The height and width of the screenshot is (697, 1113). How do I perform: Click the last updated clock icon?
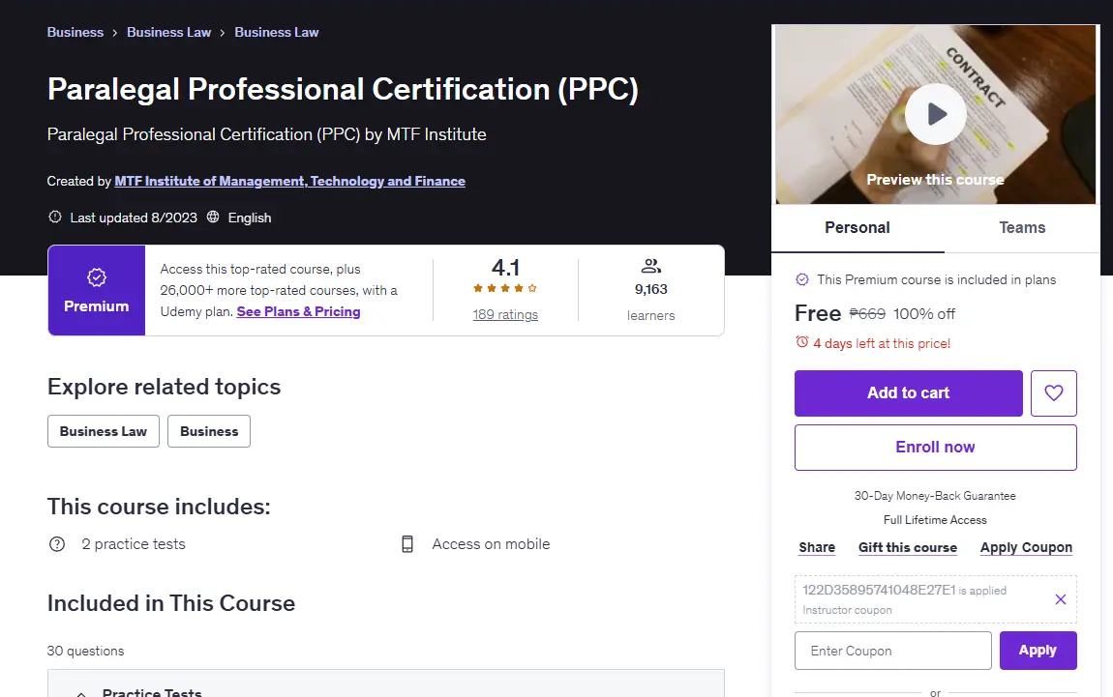[54, 217]
